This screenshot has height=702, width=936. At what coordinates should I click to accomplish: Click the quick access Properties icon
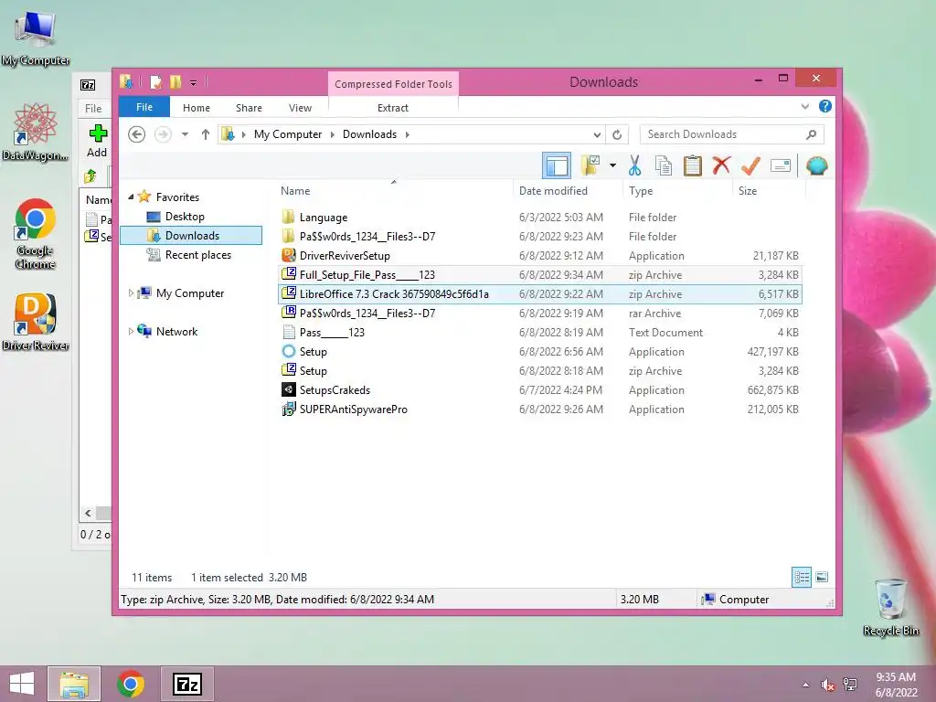pos(156,81)
